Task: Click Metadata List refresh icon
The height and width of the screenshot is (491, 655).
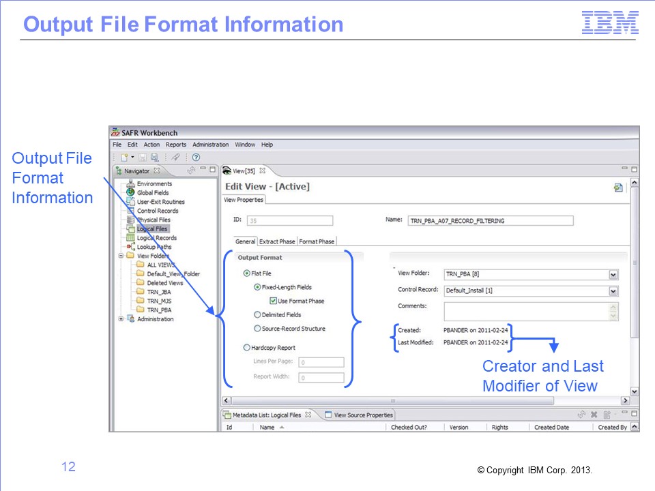Action: point(581,414)
